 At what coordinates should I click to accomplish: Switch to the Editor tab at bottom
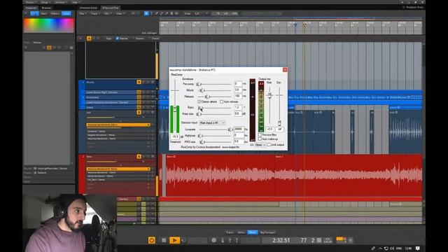click(x=241, y=232)
